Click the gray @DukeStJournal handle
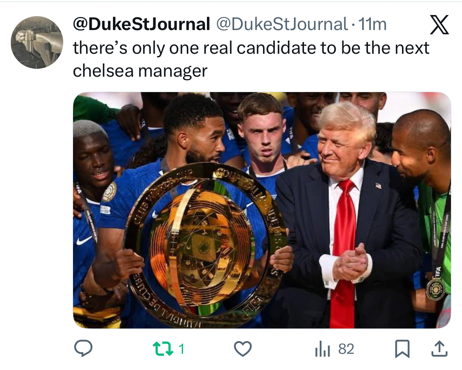 point(282,25)
